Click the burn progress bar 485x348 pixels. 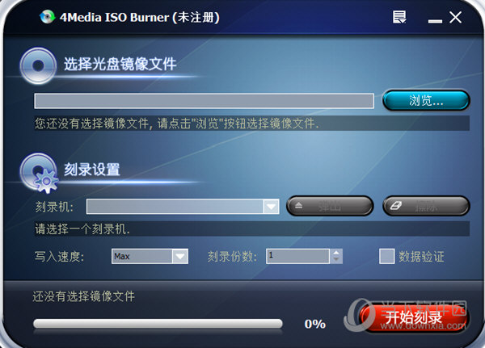tap(158, 324)
